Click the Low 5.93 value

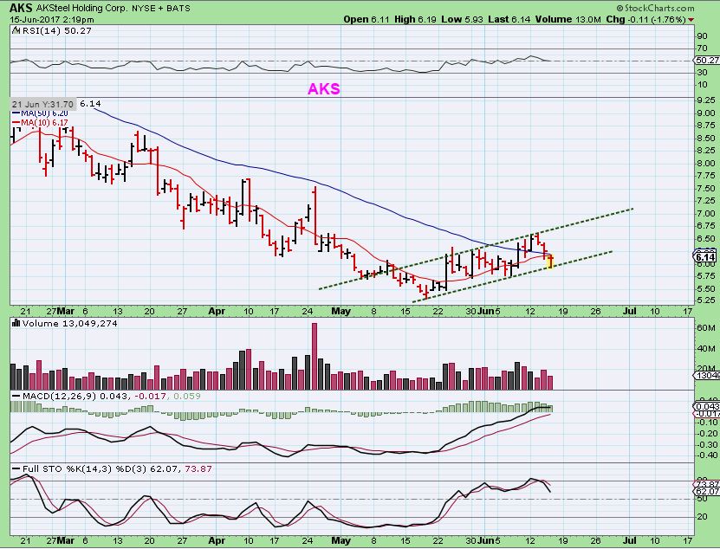462,19
